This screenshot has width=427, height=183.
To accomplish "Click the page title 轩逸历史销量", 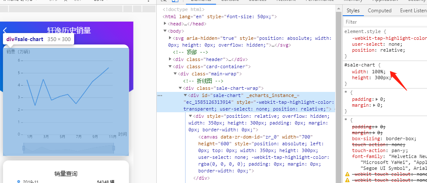I will [69, 30].
